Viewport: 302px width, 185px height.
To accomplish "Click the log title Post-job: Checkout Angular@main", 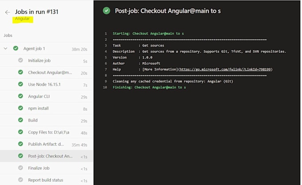I will click(168, 11).
